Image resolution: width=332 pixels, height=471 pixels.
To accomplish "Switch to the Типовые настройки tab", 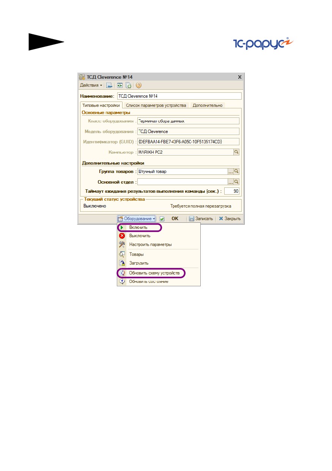I will pyautogui.click(x=101, y=105).
